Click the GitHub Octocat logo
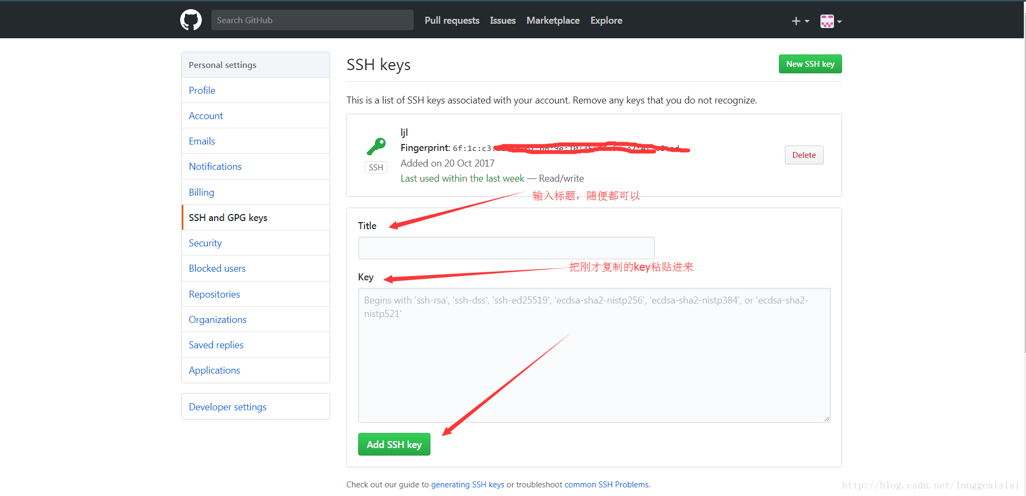 pos(191,20)
